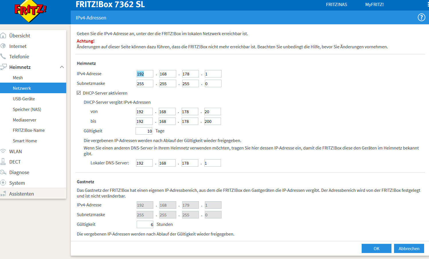Click Lokaler DNS-Server first octet field
Screen dimensions: 429x259
tap(144, 163)
